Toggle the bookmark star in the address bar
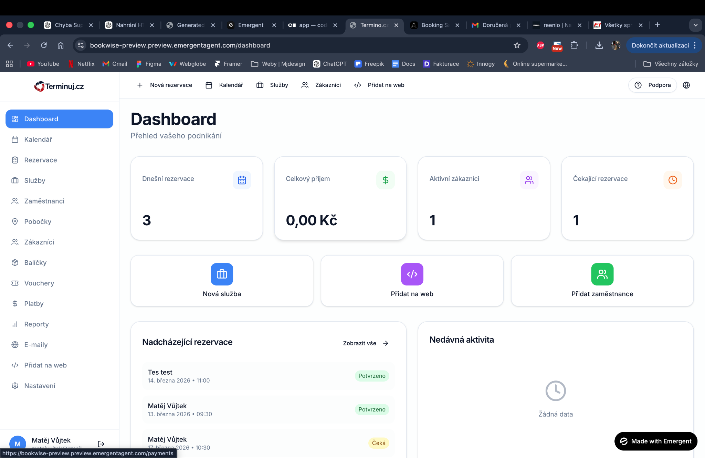Viewport: 705px width, 458px height. click(517, 45)
